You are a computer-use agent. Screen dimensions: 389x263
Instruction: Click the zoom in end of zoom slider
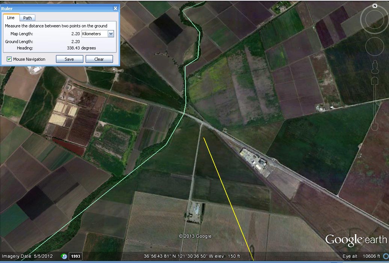point(375,81)
